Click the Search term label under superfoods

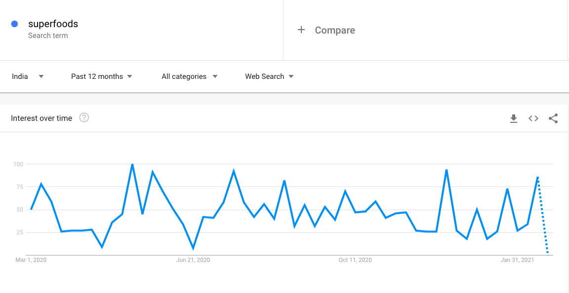(x=48, y=36)
